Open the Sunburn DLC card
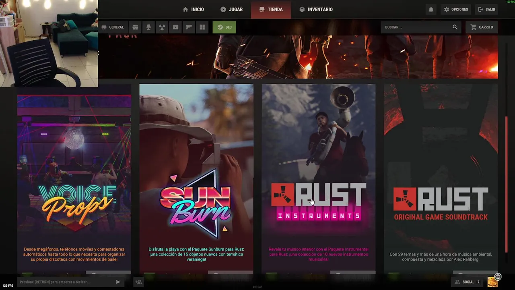The height and width of the screenshot is (290, 515). [x=196, y=179]
